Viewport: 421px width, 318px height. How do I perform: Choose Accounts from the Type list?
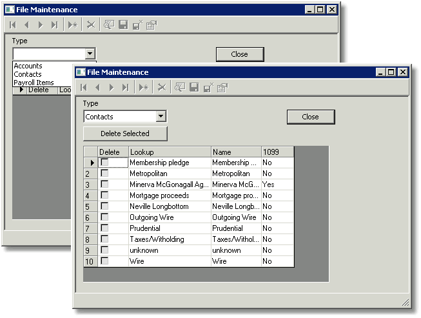pyautogui.click(x=28, y=66)
